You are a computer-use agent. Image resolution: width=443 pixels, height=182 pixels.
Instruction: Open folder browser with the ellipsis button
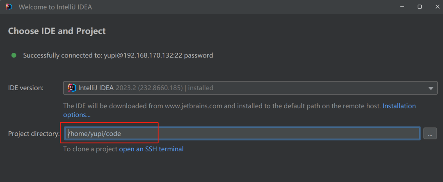pos(430,133)
